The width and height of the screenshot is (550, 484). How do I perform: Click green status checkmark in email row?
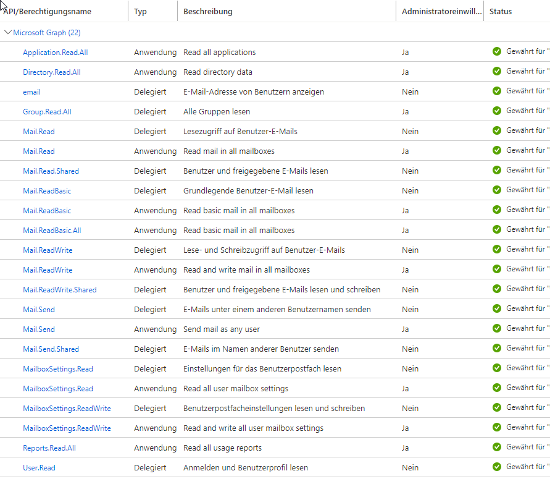497,91
